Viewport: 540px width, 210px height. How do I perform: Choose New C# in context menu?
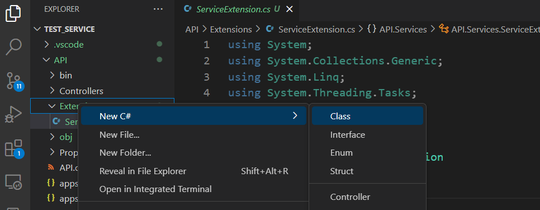(x=193, y=116)
